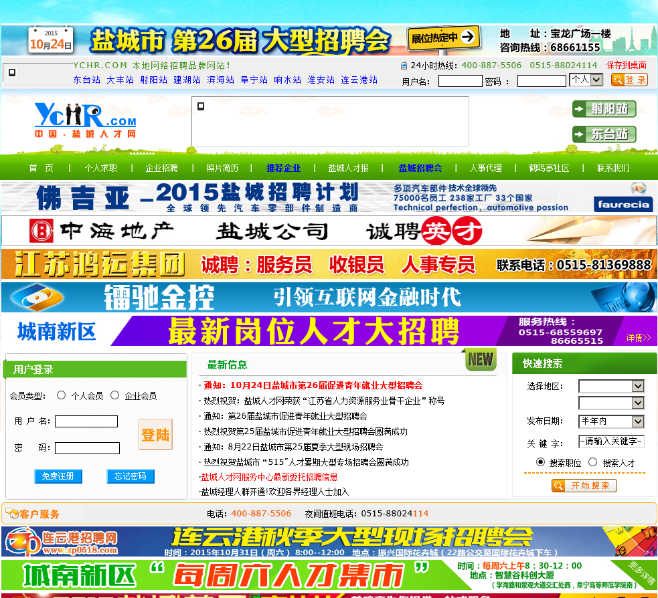Click the YCHR.com 中国盐城人才网 logo
This screenshot has height=598, width=658.
(x=85, y=120)
